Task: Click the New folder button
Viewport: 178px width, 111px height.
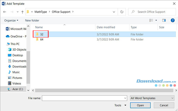Action: pyautogui.click(x=32, y=20)
